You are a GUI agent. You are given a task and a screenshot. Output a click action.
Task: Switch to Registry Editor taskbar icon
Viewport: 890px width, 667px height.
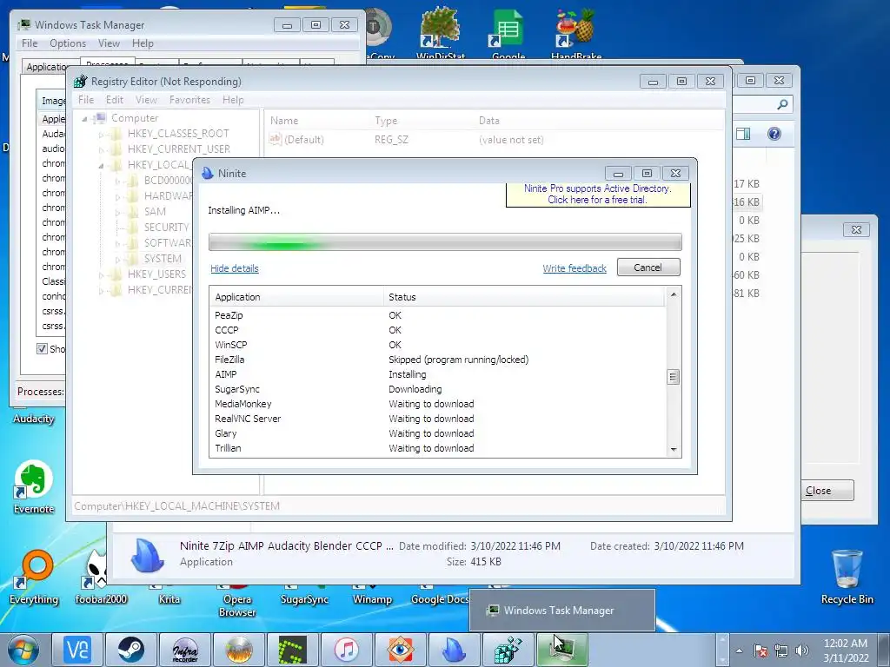[508, 650]
